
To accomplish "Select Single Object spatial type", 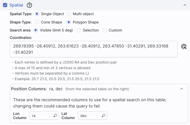I will (37, 14).
